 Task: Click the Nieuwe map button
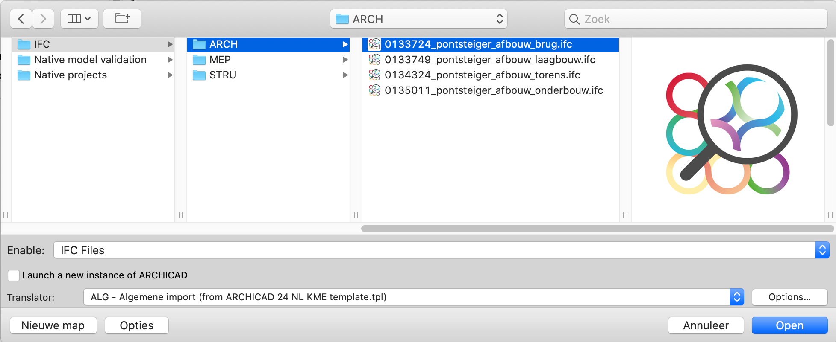click(x=53, y=325)
